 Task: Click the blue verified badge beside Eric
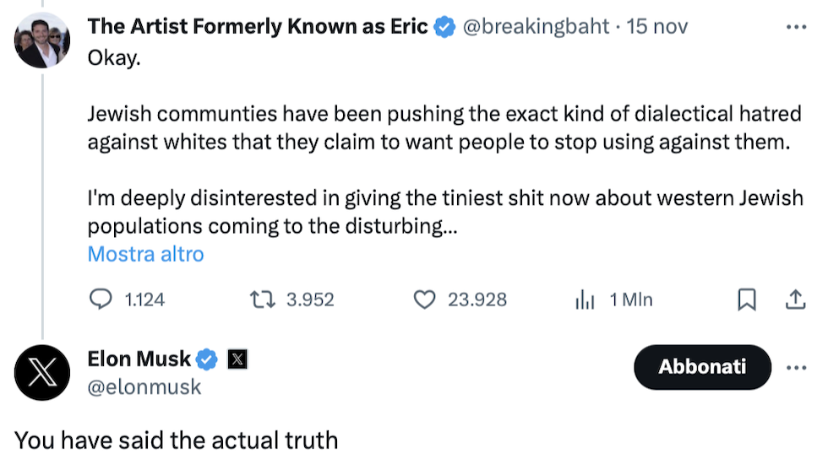(444, 27)
